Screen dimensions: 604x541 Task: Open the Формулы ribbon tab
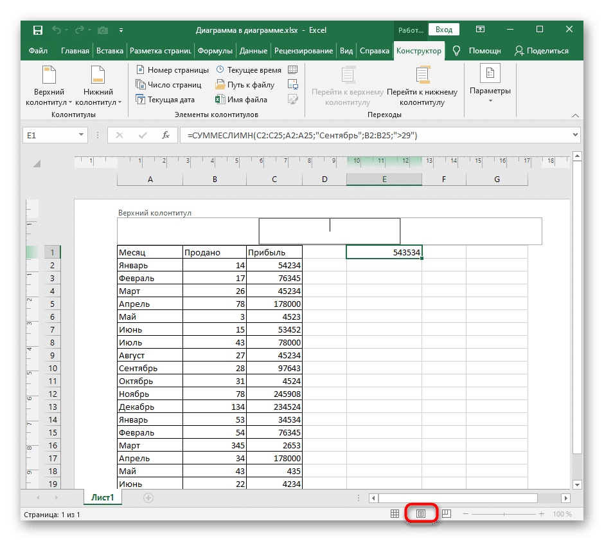215,51
